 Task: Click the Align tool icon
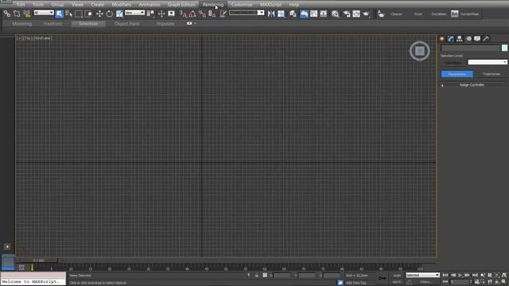coord(281,14)
